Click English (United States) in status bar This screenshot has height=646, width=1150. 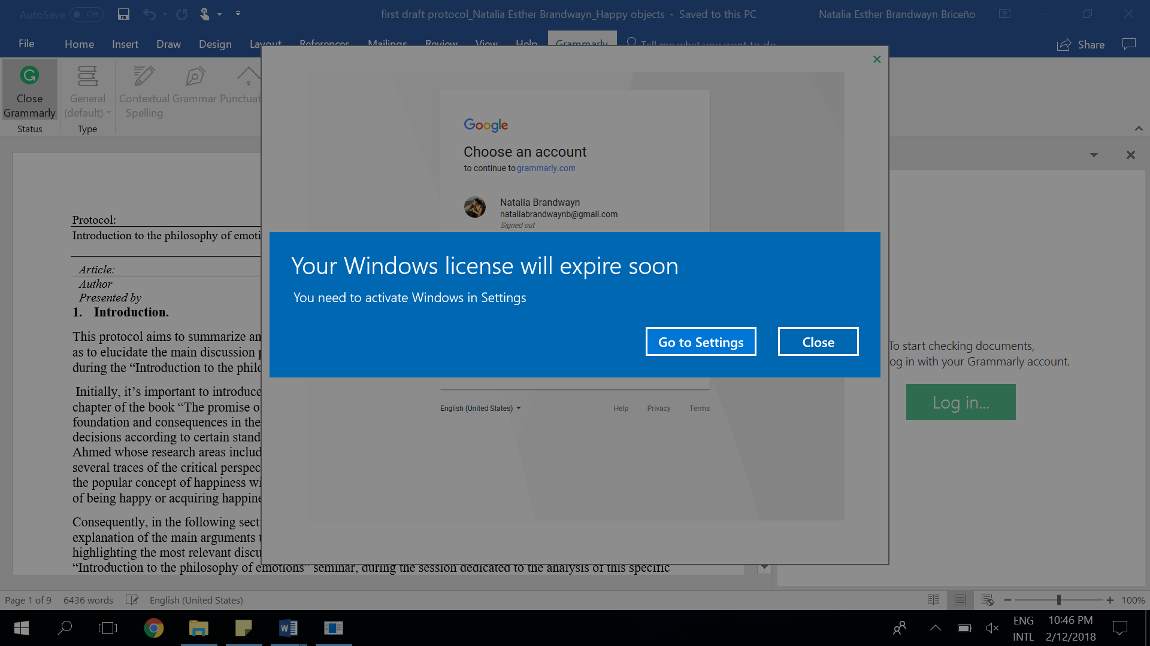(x=196, y=600)
